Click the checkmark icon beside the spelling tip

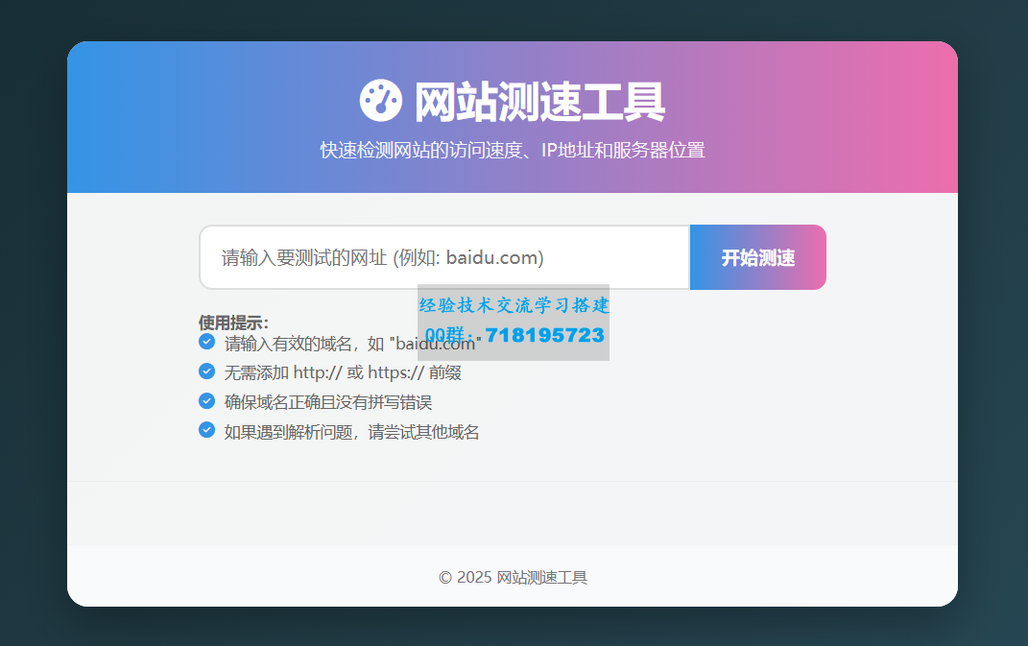(207, 400)
